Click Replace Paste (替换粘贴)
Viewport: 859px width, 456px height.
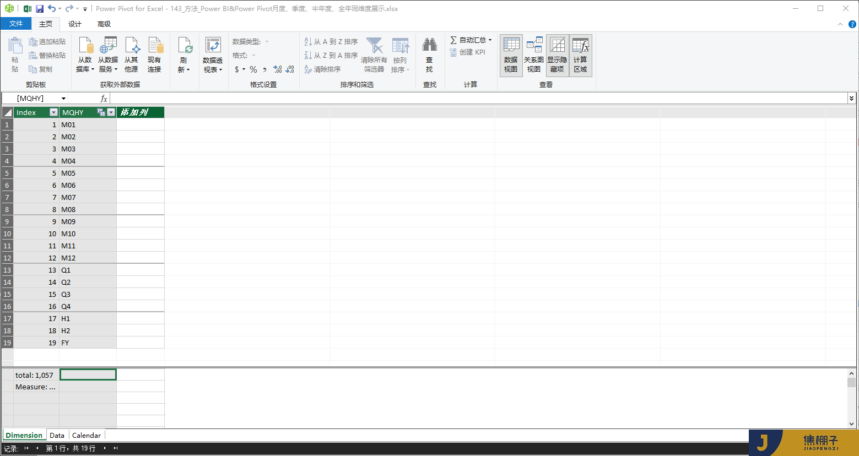tap(47, 55)
